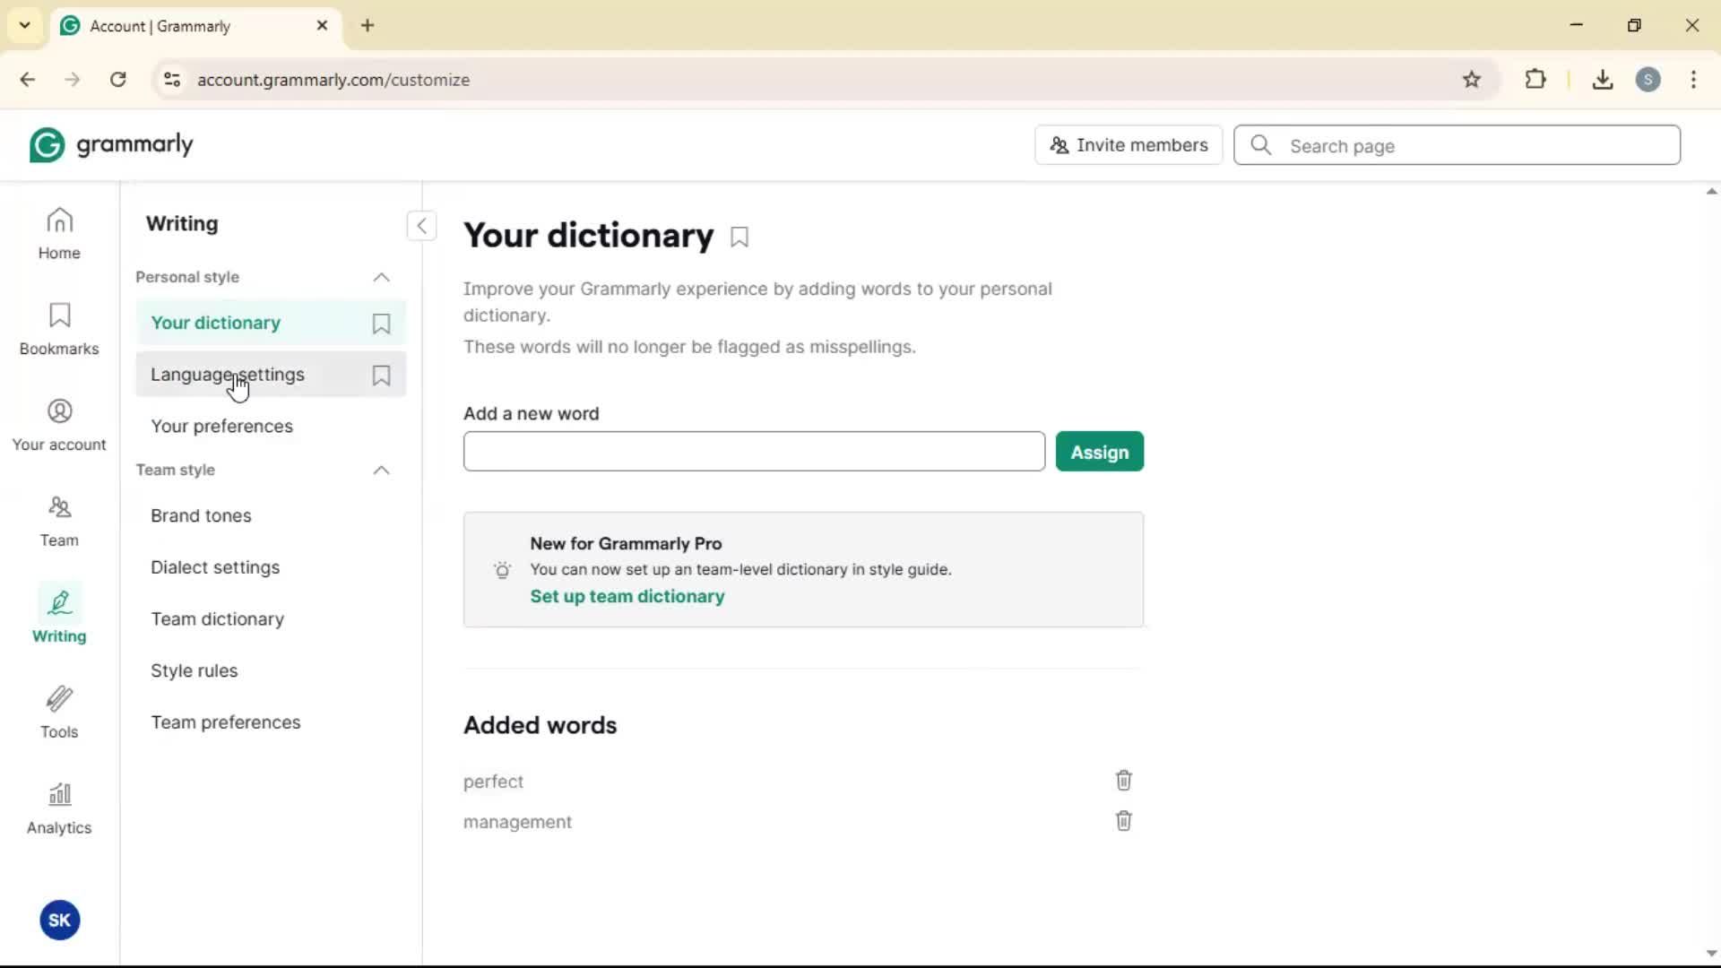Delete the word 'management' with the trash icon
Screen dimensions: 1721x968
click(1123, 821)
